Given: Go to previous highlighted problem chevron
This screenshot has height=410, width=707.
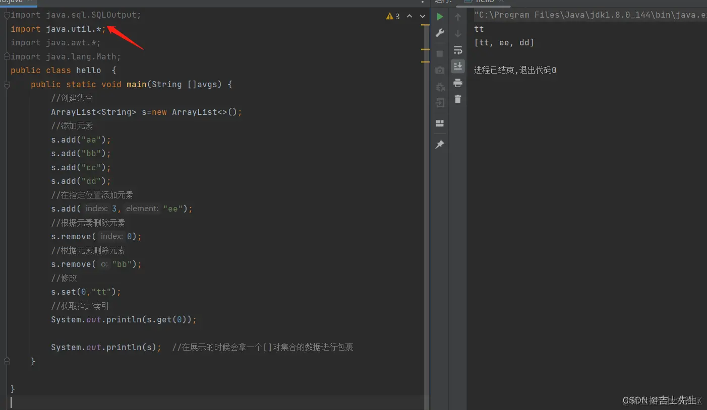Looking at the screenshot, I should click(409, 16).
